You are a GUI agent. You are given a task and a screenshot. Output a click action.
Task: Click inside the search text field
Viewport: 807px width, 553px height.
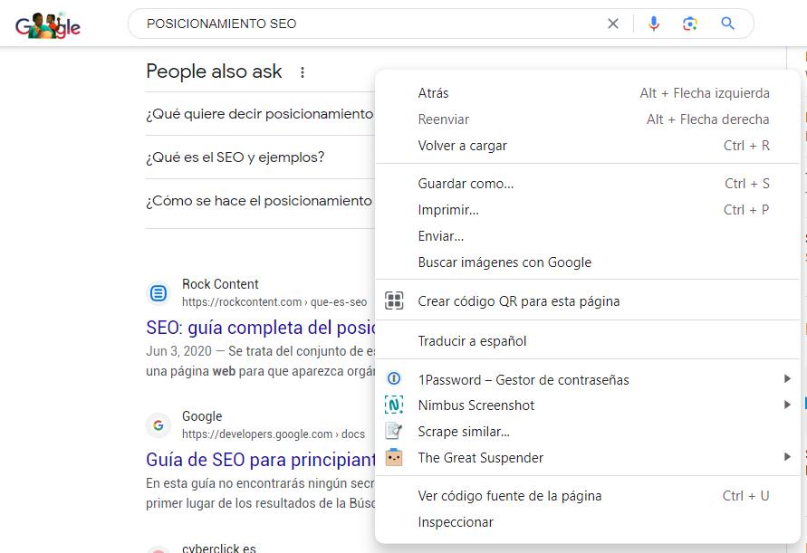(x=362, y=24)
